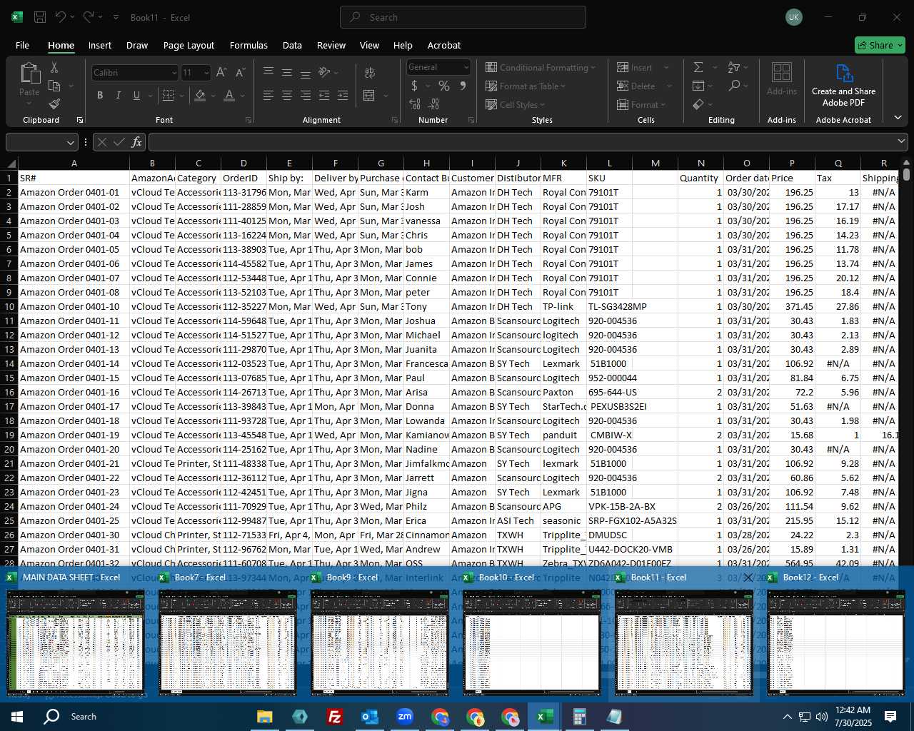The height and width of the screenshot is (731, 914).
Task: Switch to the Formulas tab
Action: point(248,45)
